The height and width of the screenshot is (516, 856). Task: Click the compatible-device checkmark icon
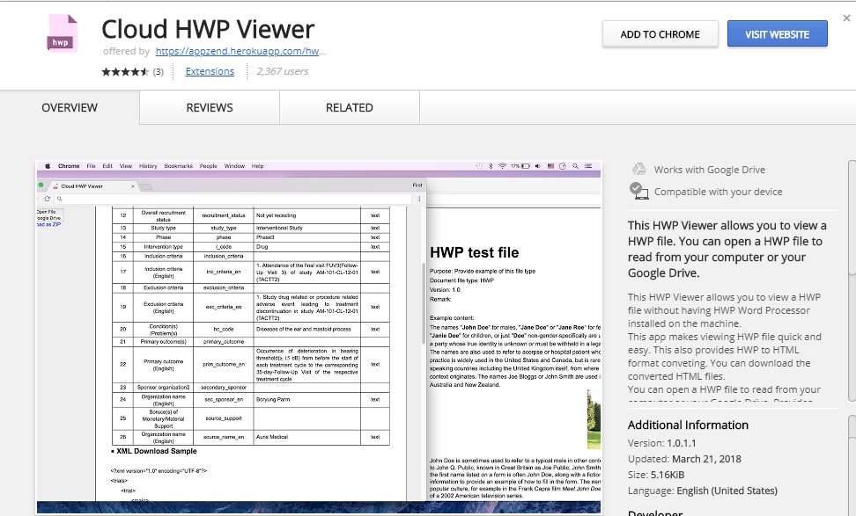pyautogui.click(x=638, y=191)
